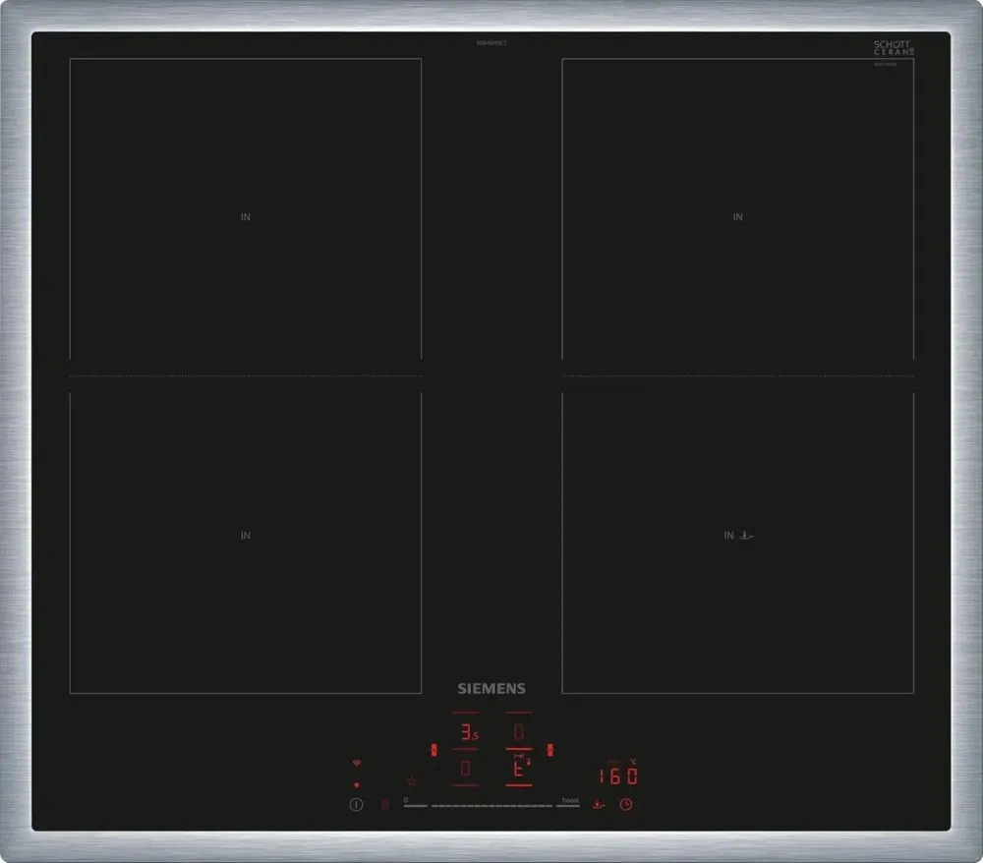The image size is (983, 863).
Task: Tap the star favourite icon
Action: (x=412, y=781)
